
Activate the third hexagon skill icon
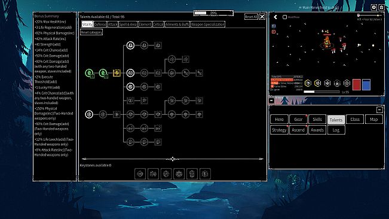327,83
